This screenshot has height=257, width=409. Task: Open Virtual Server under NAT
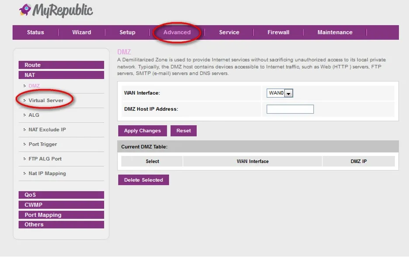(46, 101)
